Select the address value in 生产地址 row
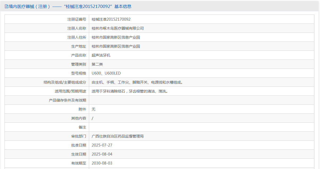The image size is (320, 169). tap(116, 46)
